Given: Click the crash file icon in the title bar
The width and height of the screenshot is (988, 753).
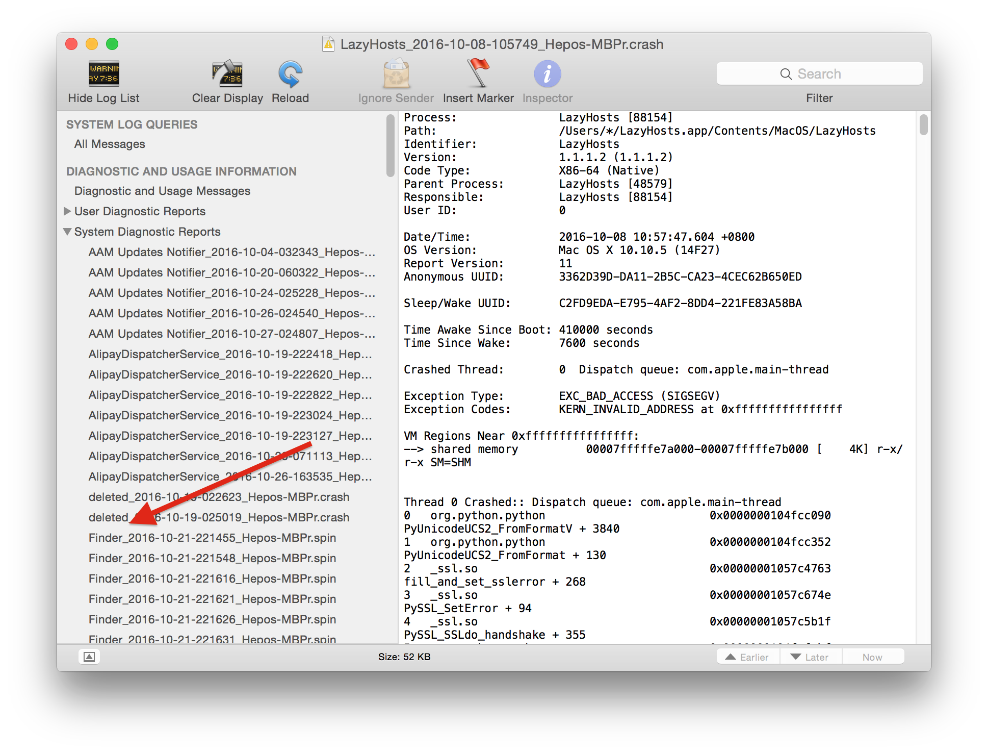Looking at the screenshot, I should click(x=329, y=44).
